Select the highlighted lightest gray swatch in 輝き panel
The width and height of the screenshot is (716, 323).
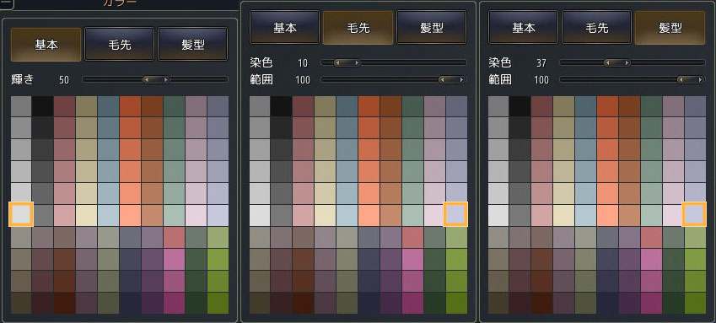(21, 215)
